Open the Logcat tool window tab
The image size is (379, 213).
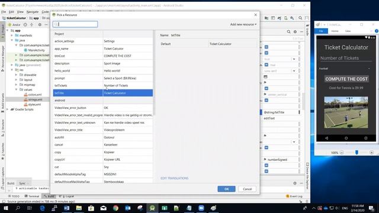tap(67, 196)
